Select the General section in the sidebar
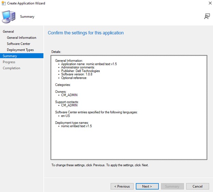213x192 pixels. (9, 31)
